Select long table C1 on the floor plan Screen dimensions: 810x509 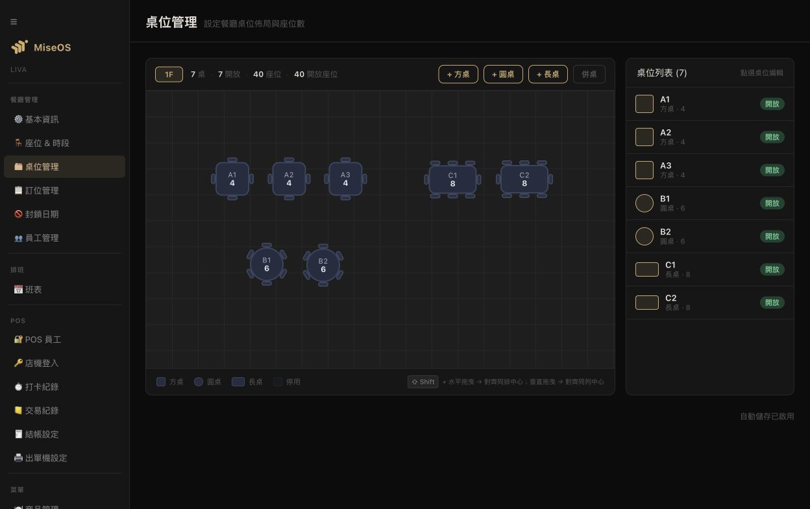[x=452, y=179]
